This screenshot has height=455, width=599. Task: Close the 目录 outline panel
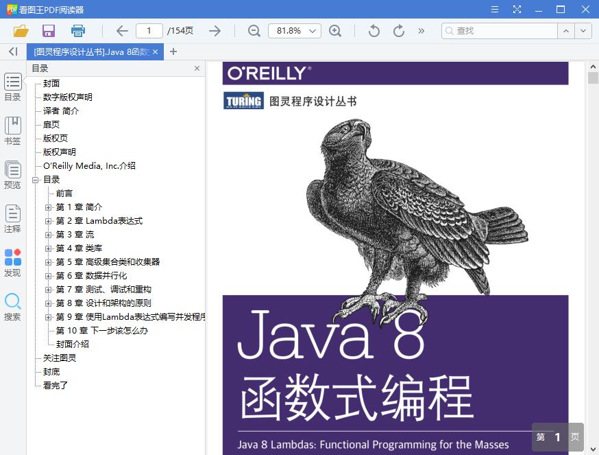click(197, 68)
